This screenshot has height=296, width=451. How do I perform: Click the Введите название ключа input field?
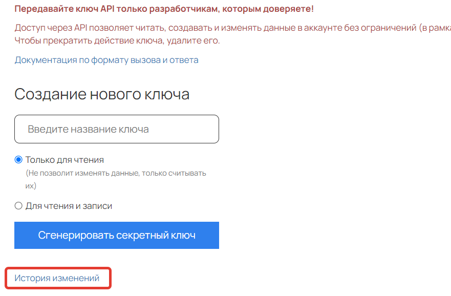(x=117, y=129)
